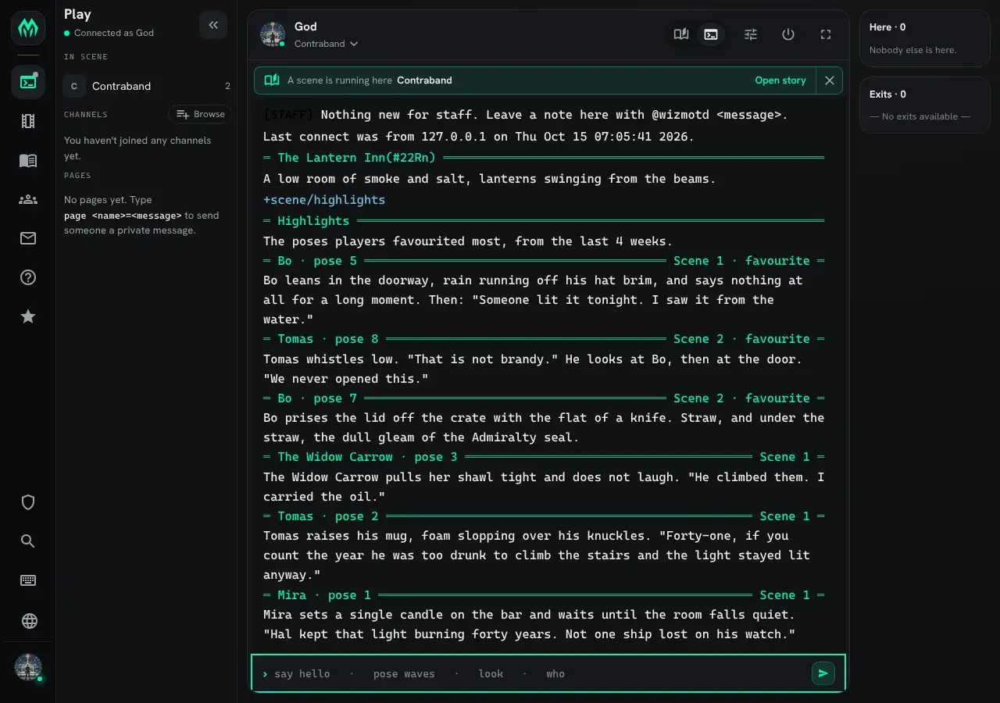Focus the command input field
Screen dimensions: 1000x703
coord(537,673)
